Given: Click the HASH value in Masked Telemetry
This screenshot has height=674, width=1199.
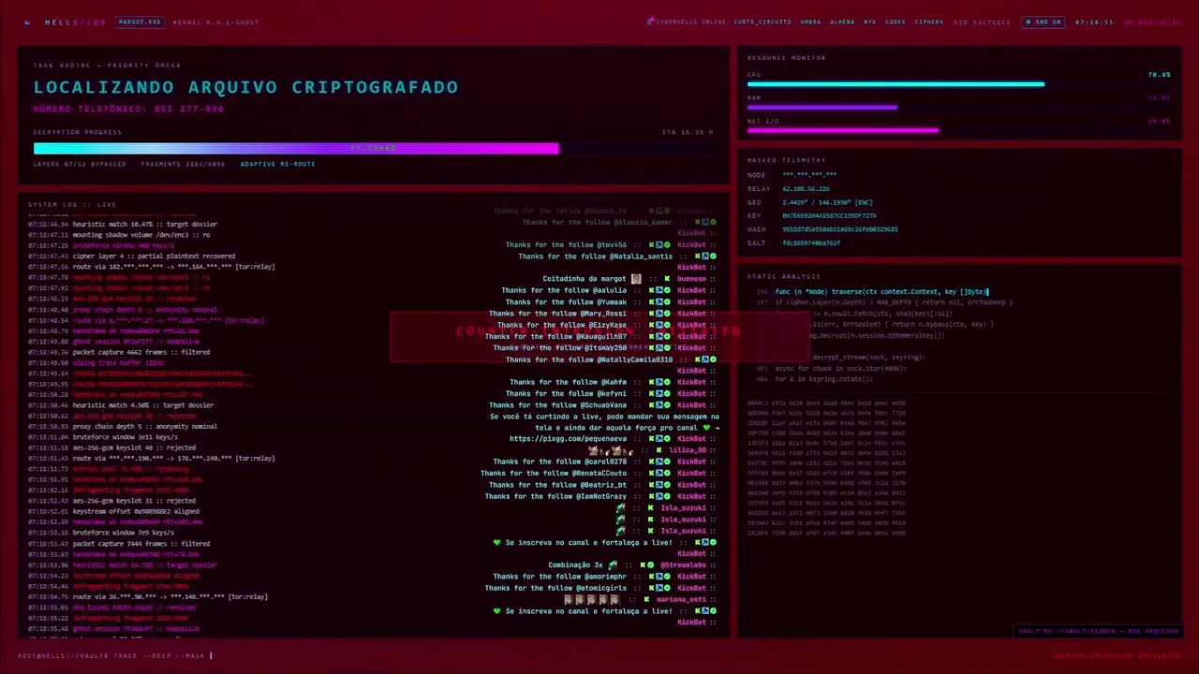Looking at the screenshot, I should pyautogui.click(x=840, y=229).
